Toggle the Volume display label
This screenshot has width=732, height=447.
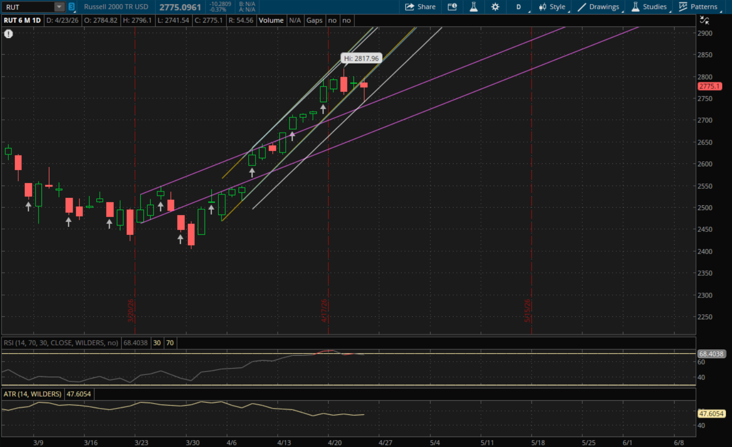(271, 20)
